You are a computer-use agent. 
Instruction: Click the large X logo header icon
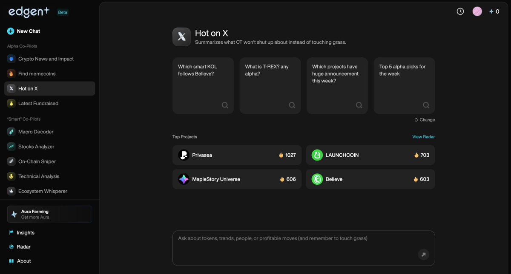(x=181, y=37)
